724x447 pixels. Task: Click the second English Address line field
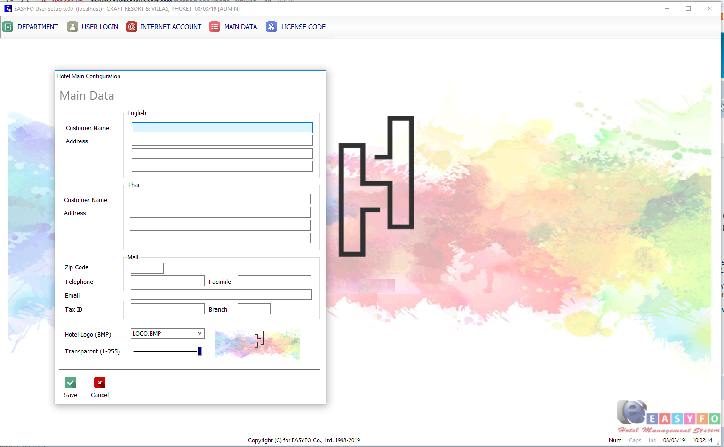(222, 153)
